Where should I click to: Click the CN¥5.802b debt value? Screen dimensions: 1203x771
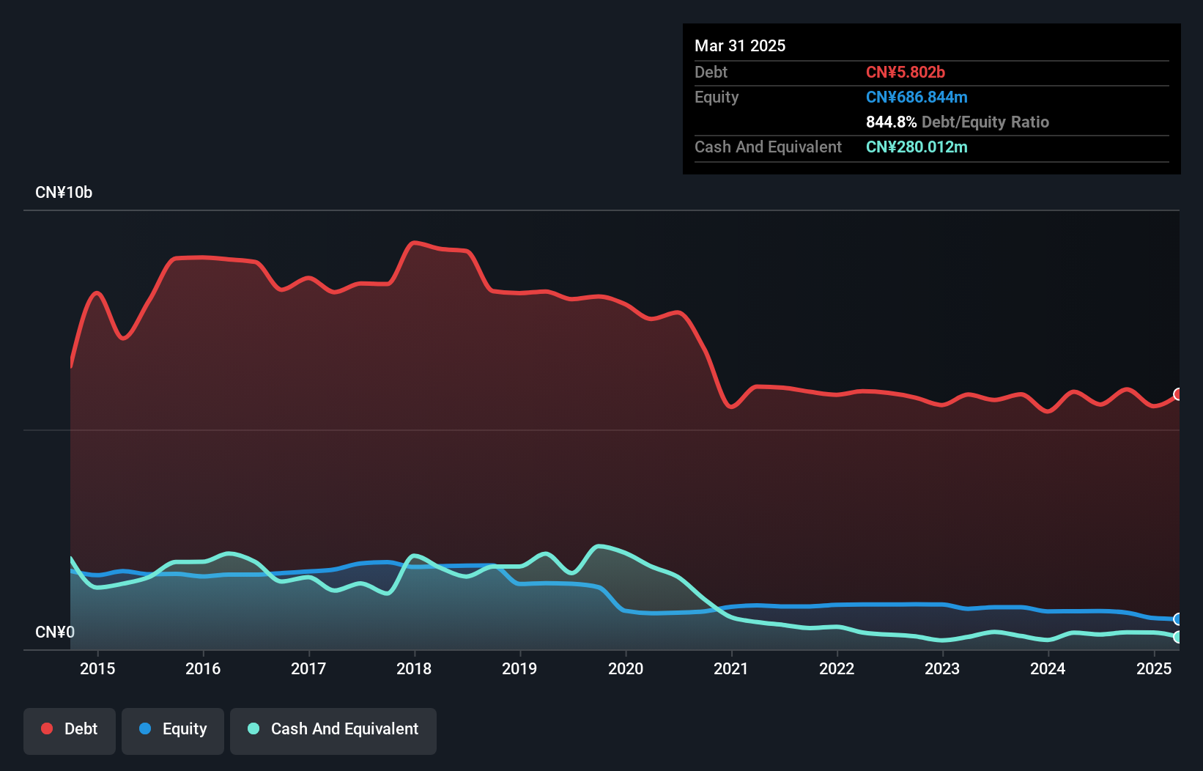[906, 72]
